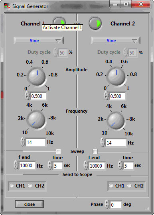The height and width of the screenshot is (215, 154).
Task: Click the Phase input field showing 0
Action: point(116,205)
